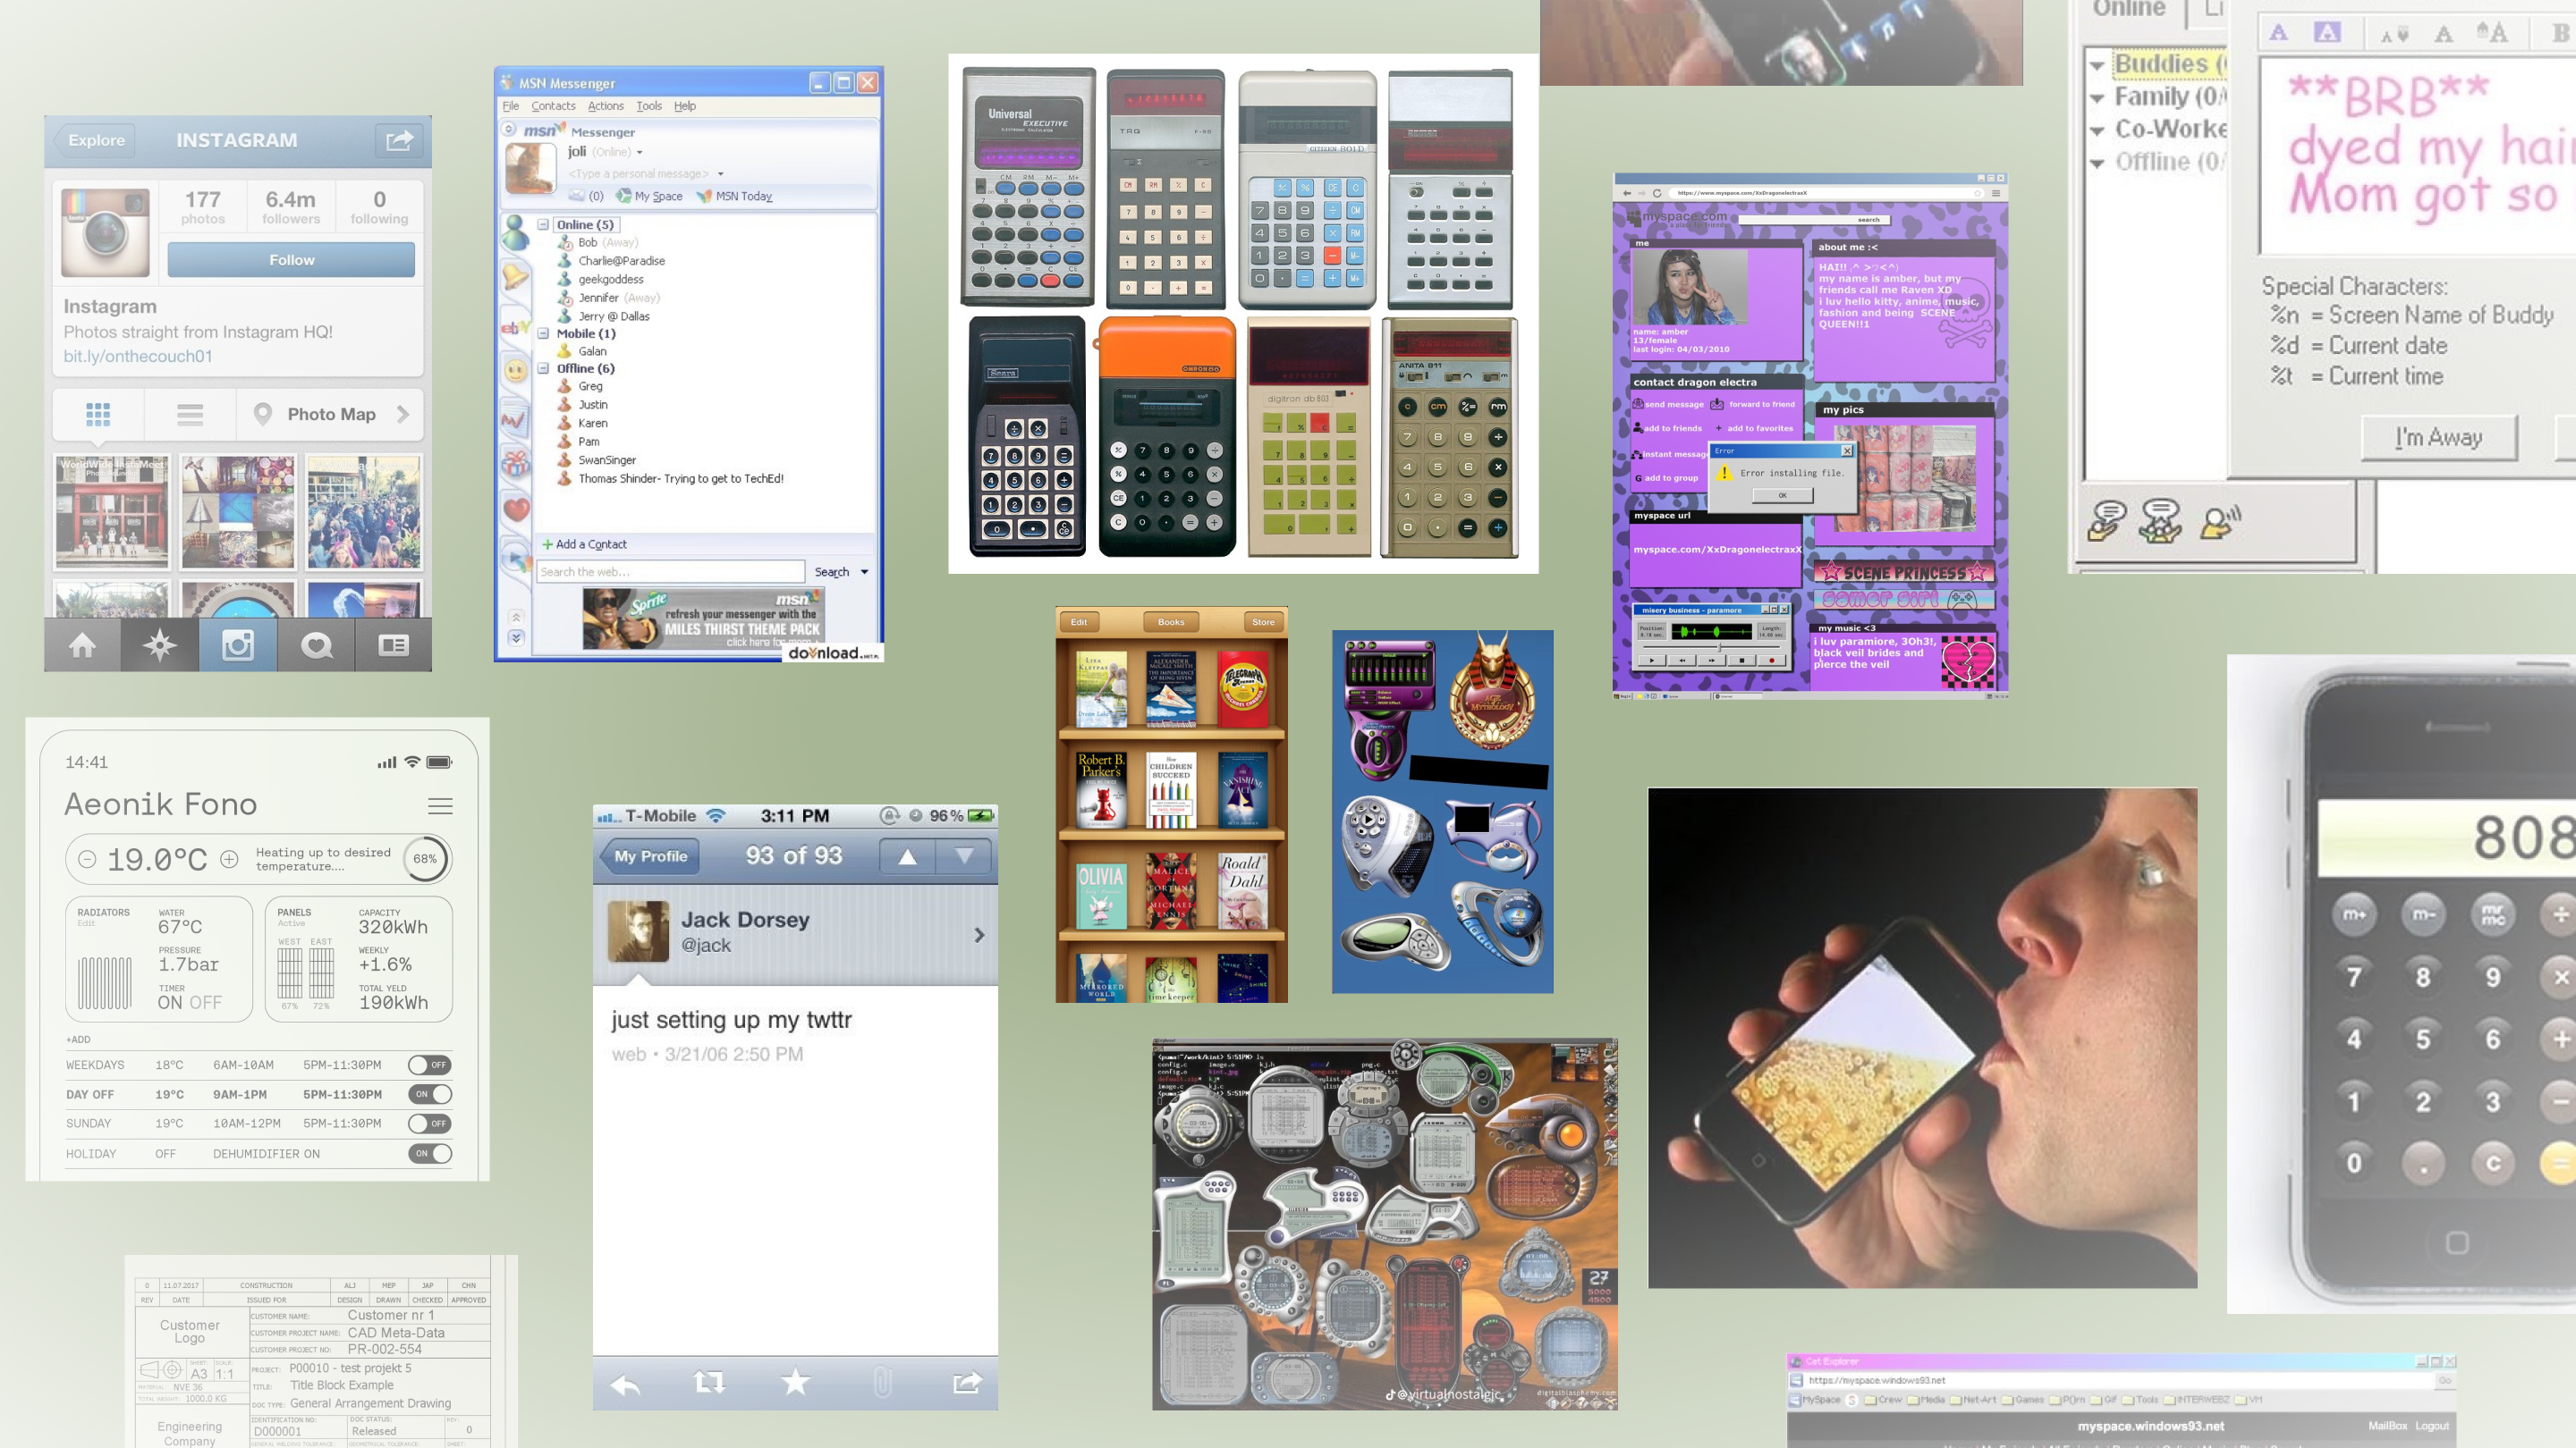
Task: Click smiley tab icon in MSN sidebar
Action: 515,371
